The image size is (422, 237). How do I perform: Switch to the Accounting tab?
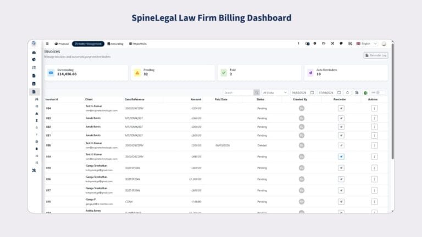[115, 44]
